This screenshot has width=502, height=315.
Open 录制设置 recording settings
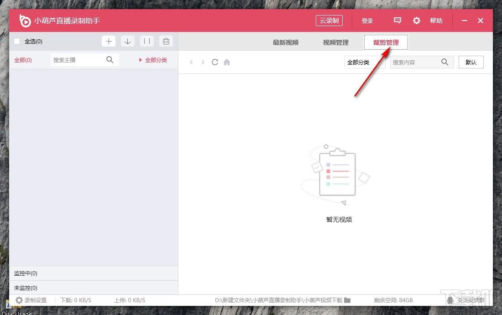click(x=31, y=300)
